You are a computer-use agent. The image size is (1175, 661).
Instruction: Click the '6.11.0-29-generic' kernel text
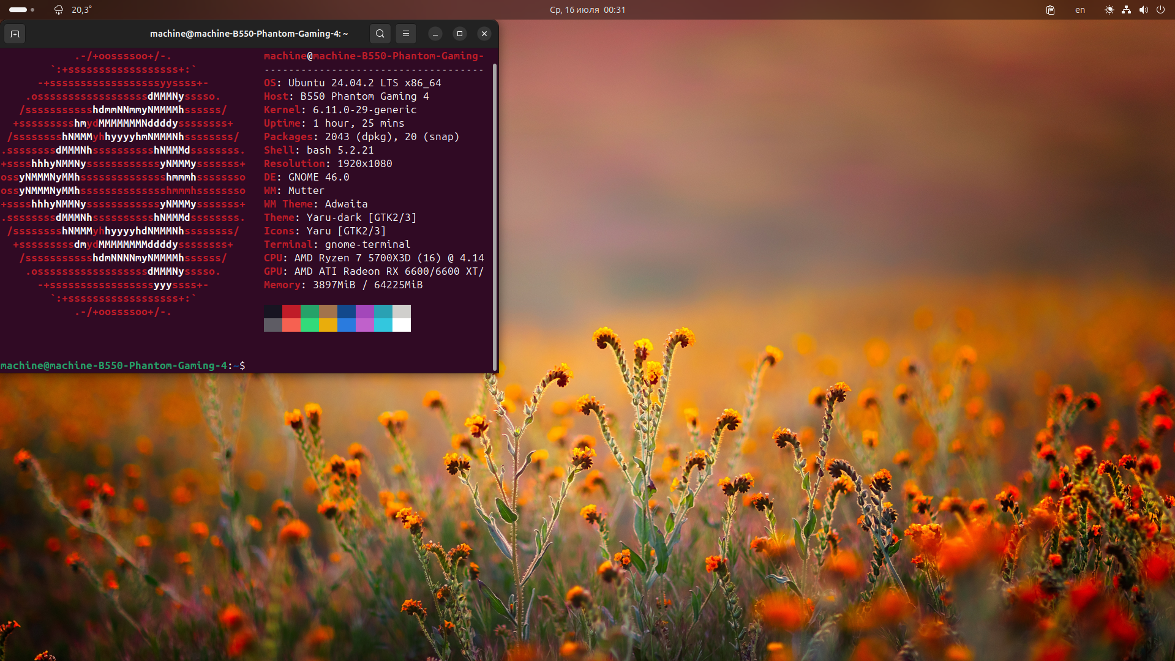(365, 110)
